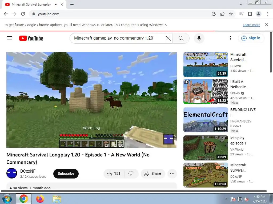Subscribe to the DCxxNF channel

66,173
